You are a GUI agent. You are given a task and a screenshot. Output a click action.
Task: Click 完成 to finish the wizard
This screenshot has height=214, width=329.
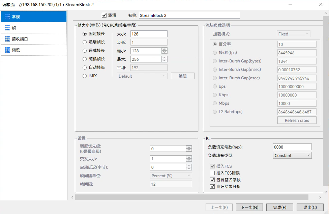[x=279, y=207]
